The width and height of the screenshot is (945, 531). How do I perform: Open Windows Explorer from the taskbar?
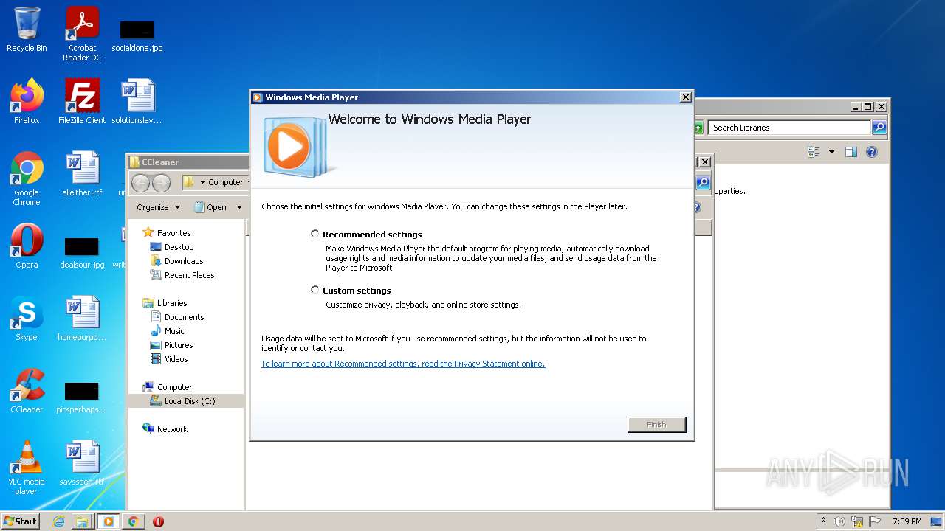click(x=82, y=521)
